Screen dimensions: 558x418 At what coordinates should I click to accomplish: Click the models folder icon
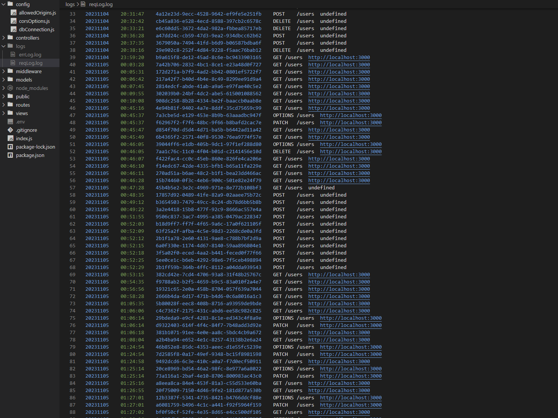(10, 80)
